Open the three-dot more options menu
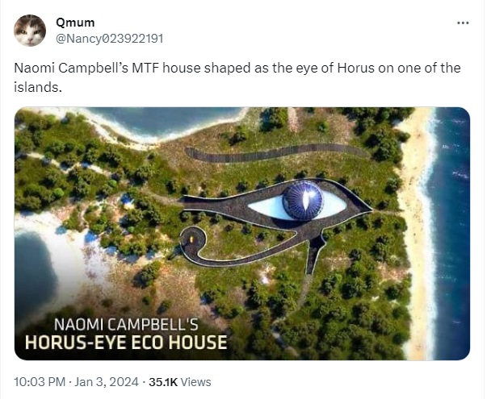The height and width of the screenshot is (399, 487). click(x=463, y=23)
